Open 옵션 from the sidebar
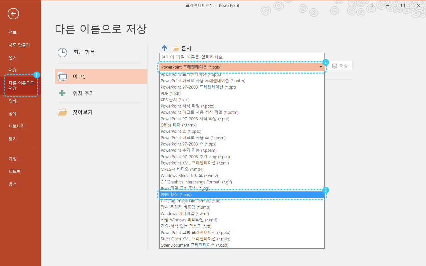The image size is (426, 266). [x=13, y=184]
